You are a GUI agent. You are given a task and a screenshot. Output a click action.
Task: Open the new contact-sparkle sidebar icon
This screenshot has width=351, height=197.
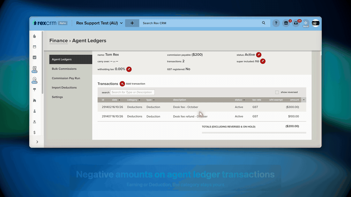point(34,68)
